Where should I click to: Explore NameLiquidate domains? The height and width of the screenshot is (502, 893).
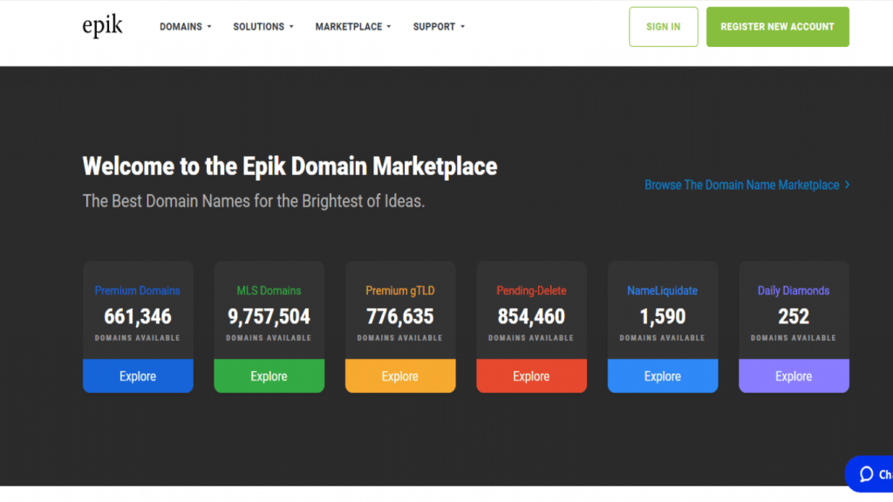tap(663, 376)
